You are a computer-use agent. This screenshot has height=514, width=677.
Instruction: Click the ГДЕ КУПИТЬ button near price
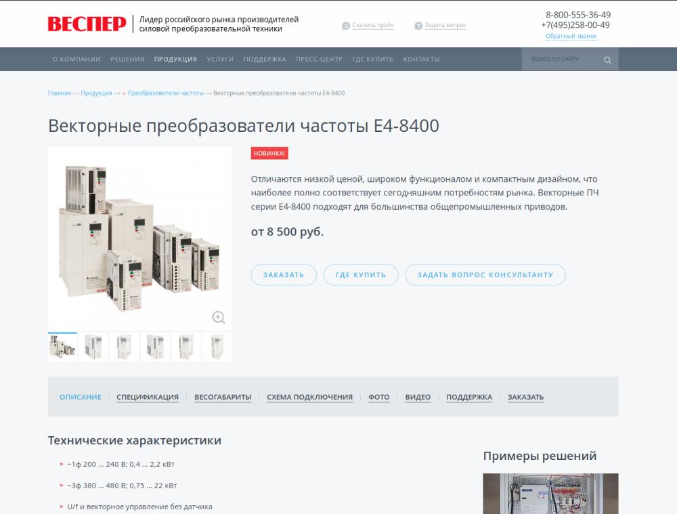pyautogui.click(x=361, y=275)
